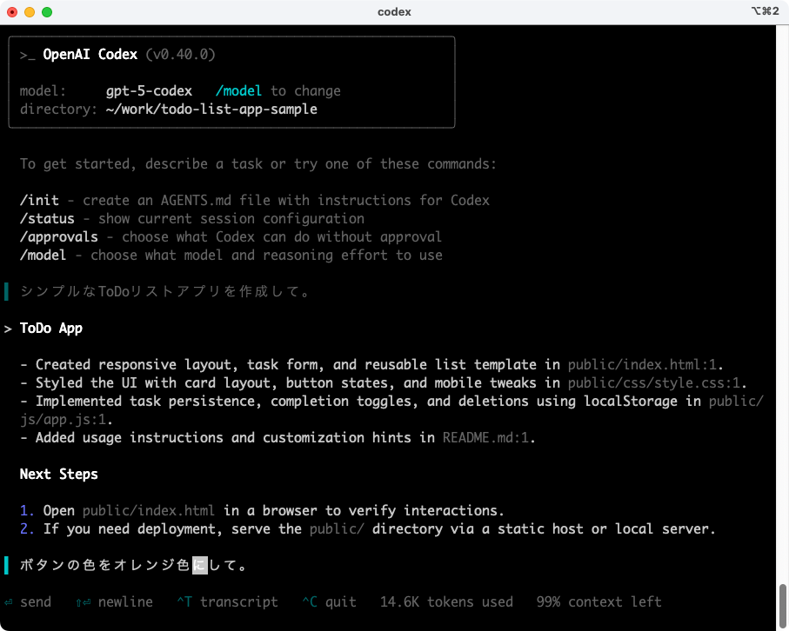Click the '/approvals' command
The height and width of the screenshot is (631, 789).
tap(59, 236)
